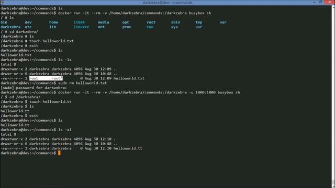Click the '12:09' timestamp on helloworld.txt row
Viewport: 335px width, 188px height.
click(x=106, y=78)
